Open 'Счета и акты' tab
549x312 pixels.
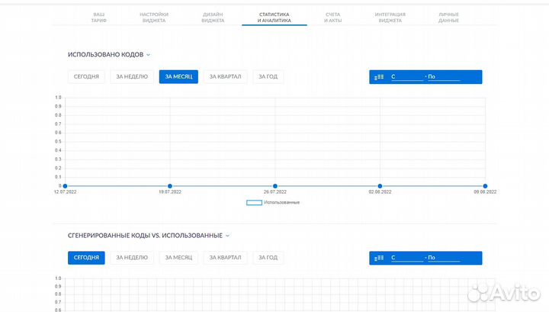click(332, 18)
